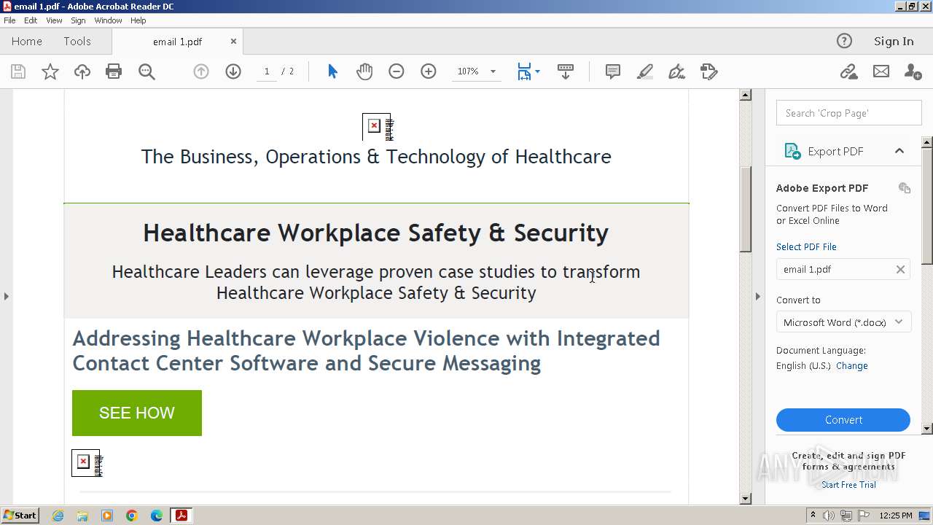Close the email 1.pdf tab
Image resolution: width=933 pixels, height=525 pixels.
233,42
